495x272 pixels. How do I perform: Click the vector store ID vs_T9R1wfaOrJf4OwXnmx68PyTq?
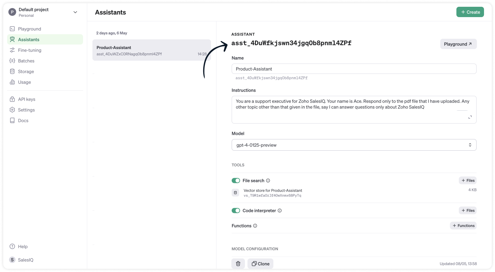[272, 196]
